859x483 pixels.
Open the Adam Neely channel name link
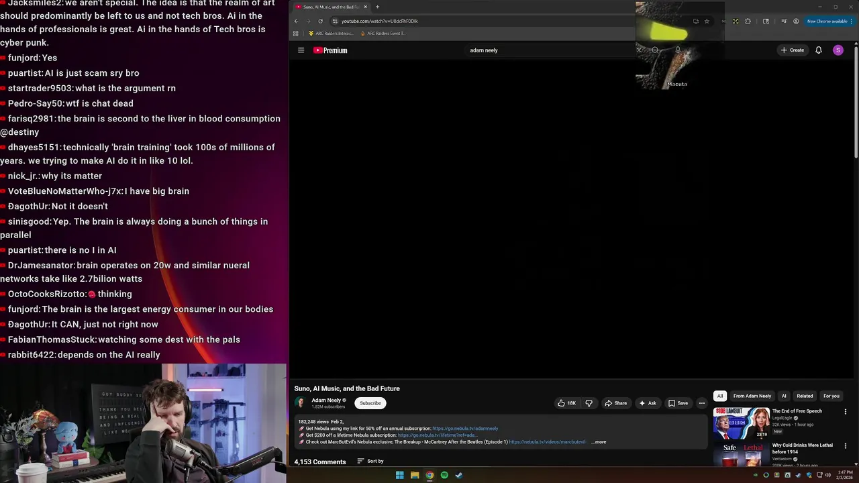[x=326, y=400]
